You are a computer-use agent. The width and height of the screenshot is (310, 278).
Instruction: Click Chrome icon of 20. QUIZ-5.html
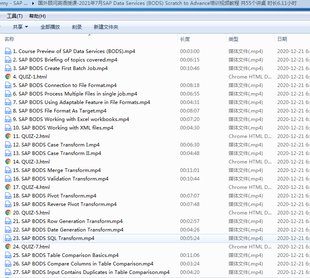click(x=8, y=213)
